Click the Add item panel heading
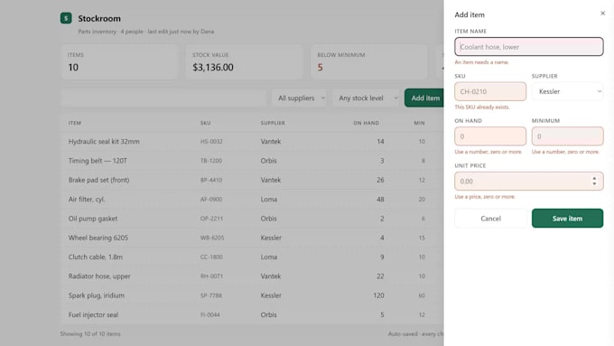 [x=470, y=14]
